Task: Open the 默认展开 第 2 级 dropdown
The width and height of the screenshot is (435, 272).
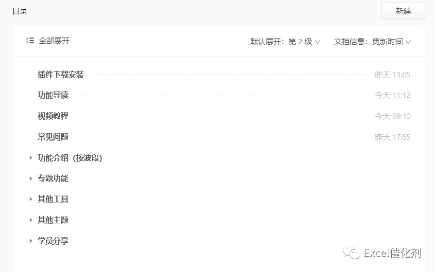Action: (x=285, y=42)
